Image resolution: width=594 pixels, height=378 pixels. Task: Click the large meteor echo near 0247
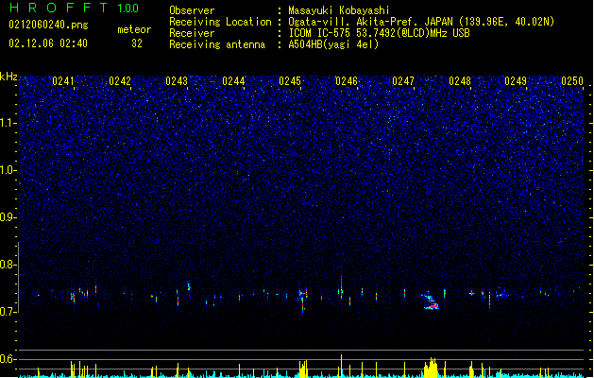coord(431,301)
